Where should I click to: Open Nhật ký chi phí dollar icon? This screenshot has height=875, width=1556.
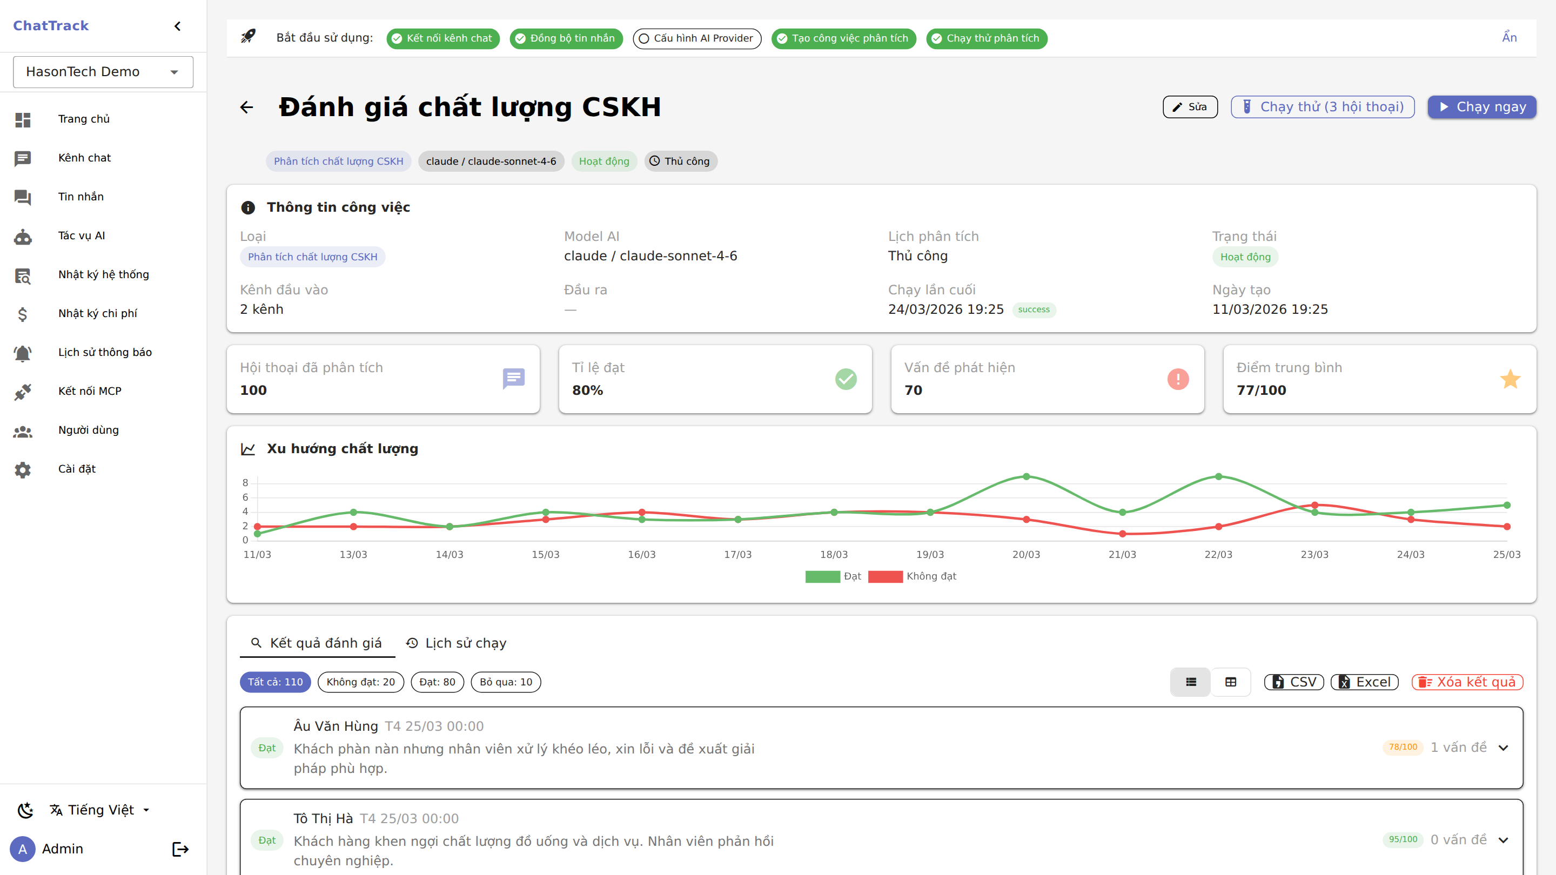pyautogui.click(x=23, y=314)
